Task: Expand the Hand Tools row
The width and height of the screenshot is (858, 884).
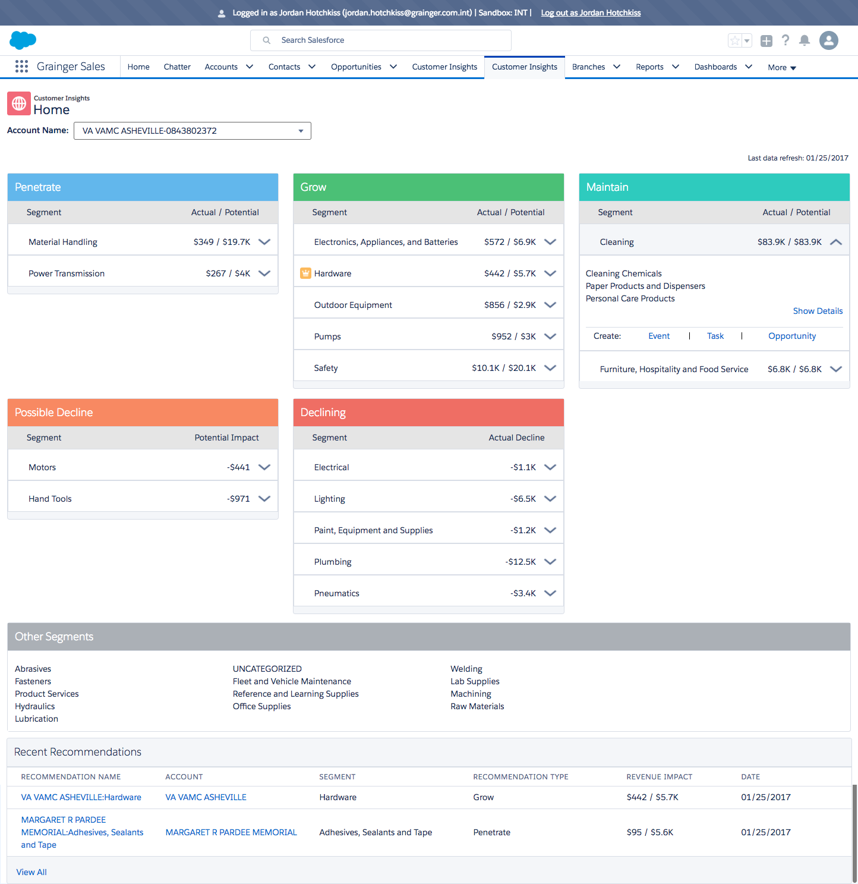Action: 264,499
